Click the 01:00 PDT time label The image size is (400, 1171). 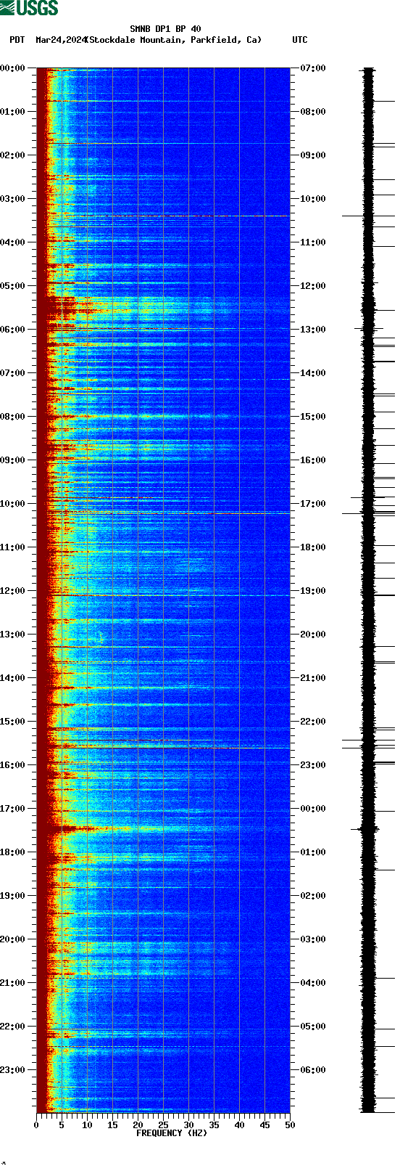pos(12,112)
